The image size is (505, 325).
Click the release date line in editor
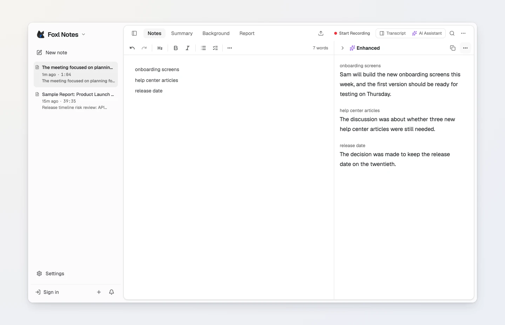click(x=149, y=91)
